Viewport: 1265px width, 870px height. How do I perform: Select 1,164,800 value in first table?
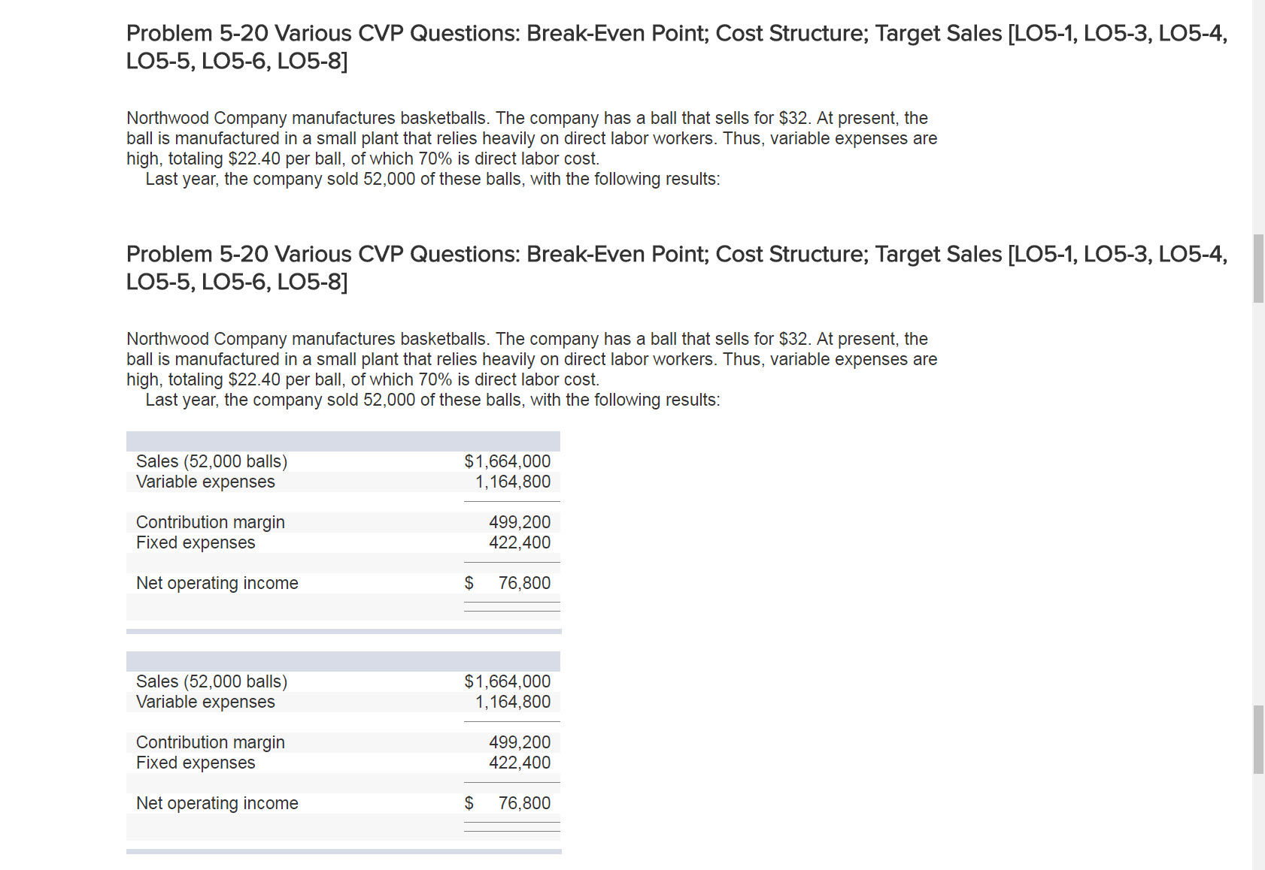[513, 482]
